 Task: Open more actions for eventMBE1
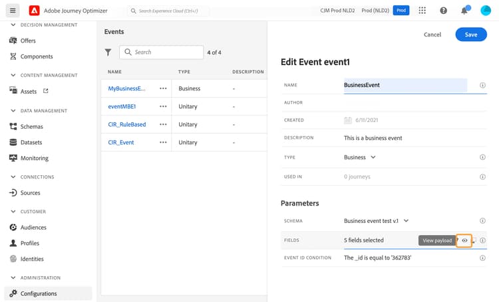pos(163,106)
